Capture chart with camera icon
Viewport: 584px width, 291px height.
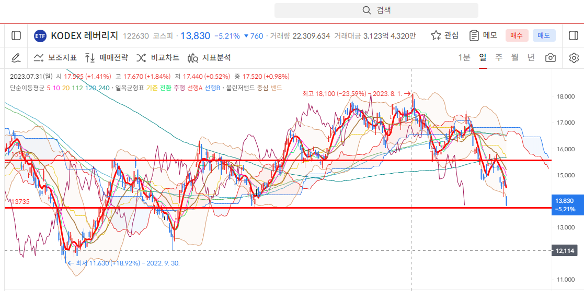point(551,58)
